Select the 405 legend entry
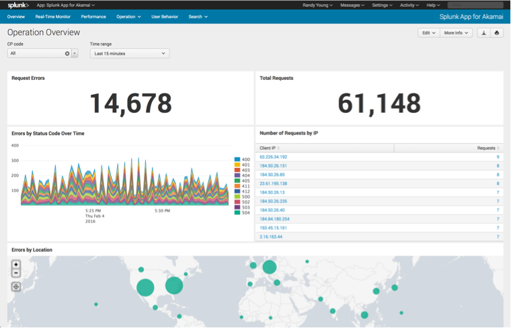This screenshot has height=328, width=511. click(x=242, y=181)
